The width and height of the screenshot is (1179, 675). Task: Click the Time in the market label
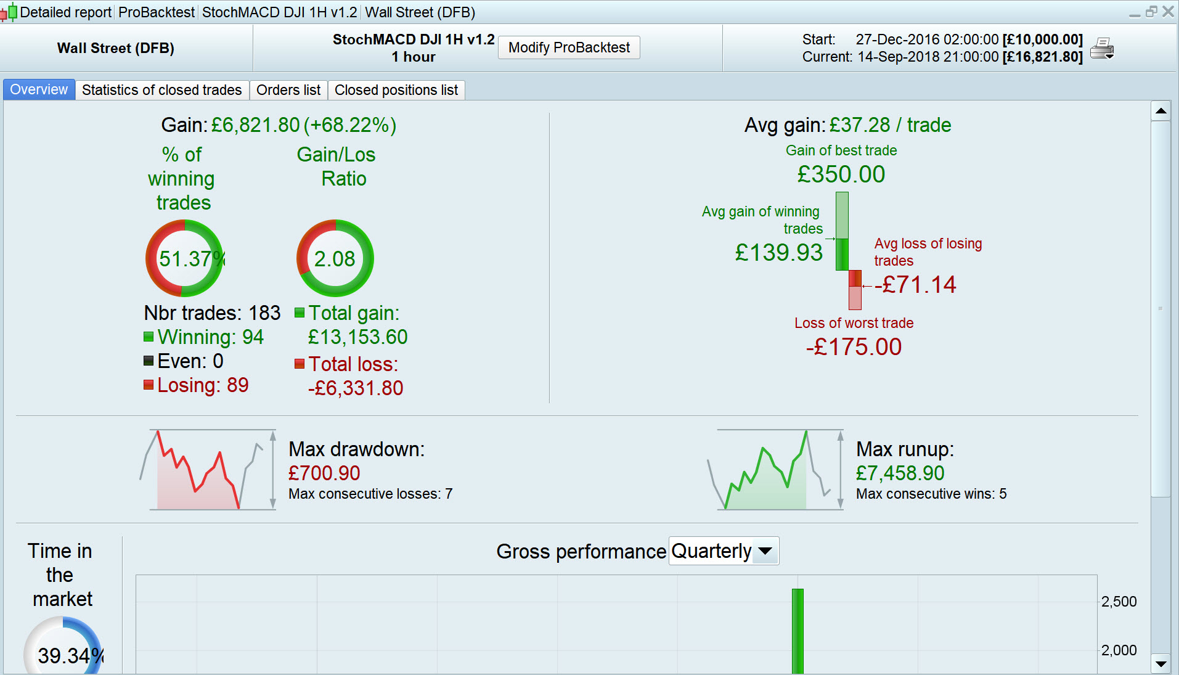tap(61, 575)
